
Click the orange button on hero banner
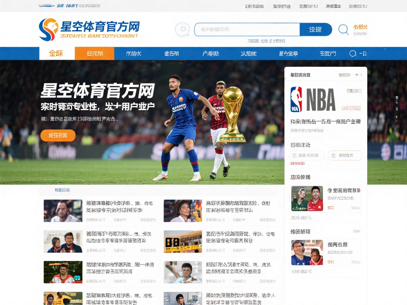coord(58,135)
